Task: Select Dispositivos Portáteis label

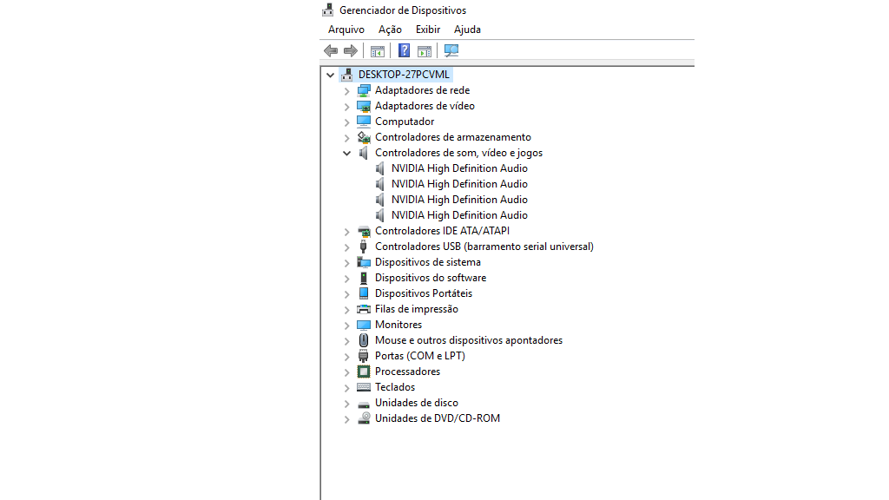Action: (424, 293)
